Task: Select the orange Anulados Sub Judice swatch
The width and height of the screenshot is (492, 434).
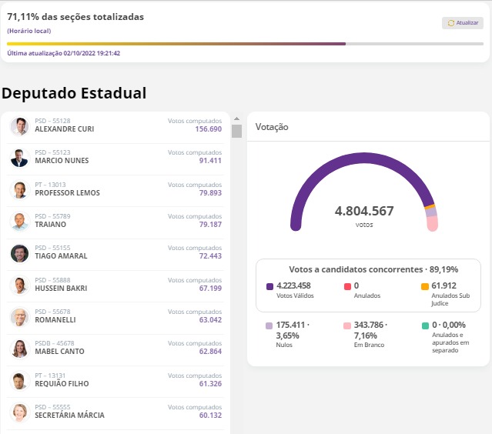Action: (x=425, y=286)
